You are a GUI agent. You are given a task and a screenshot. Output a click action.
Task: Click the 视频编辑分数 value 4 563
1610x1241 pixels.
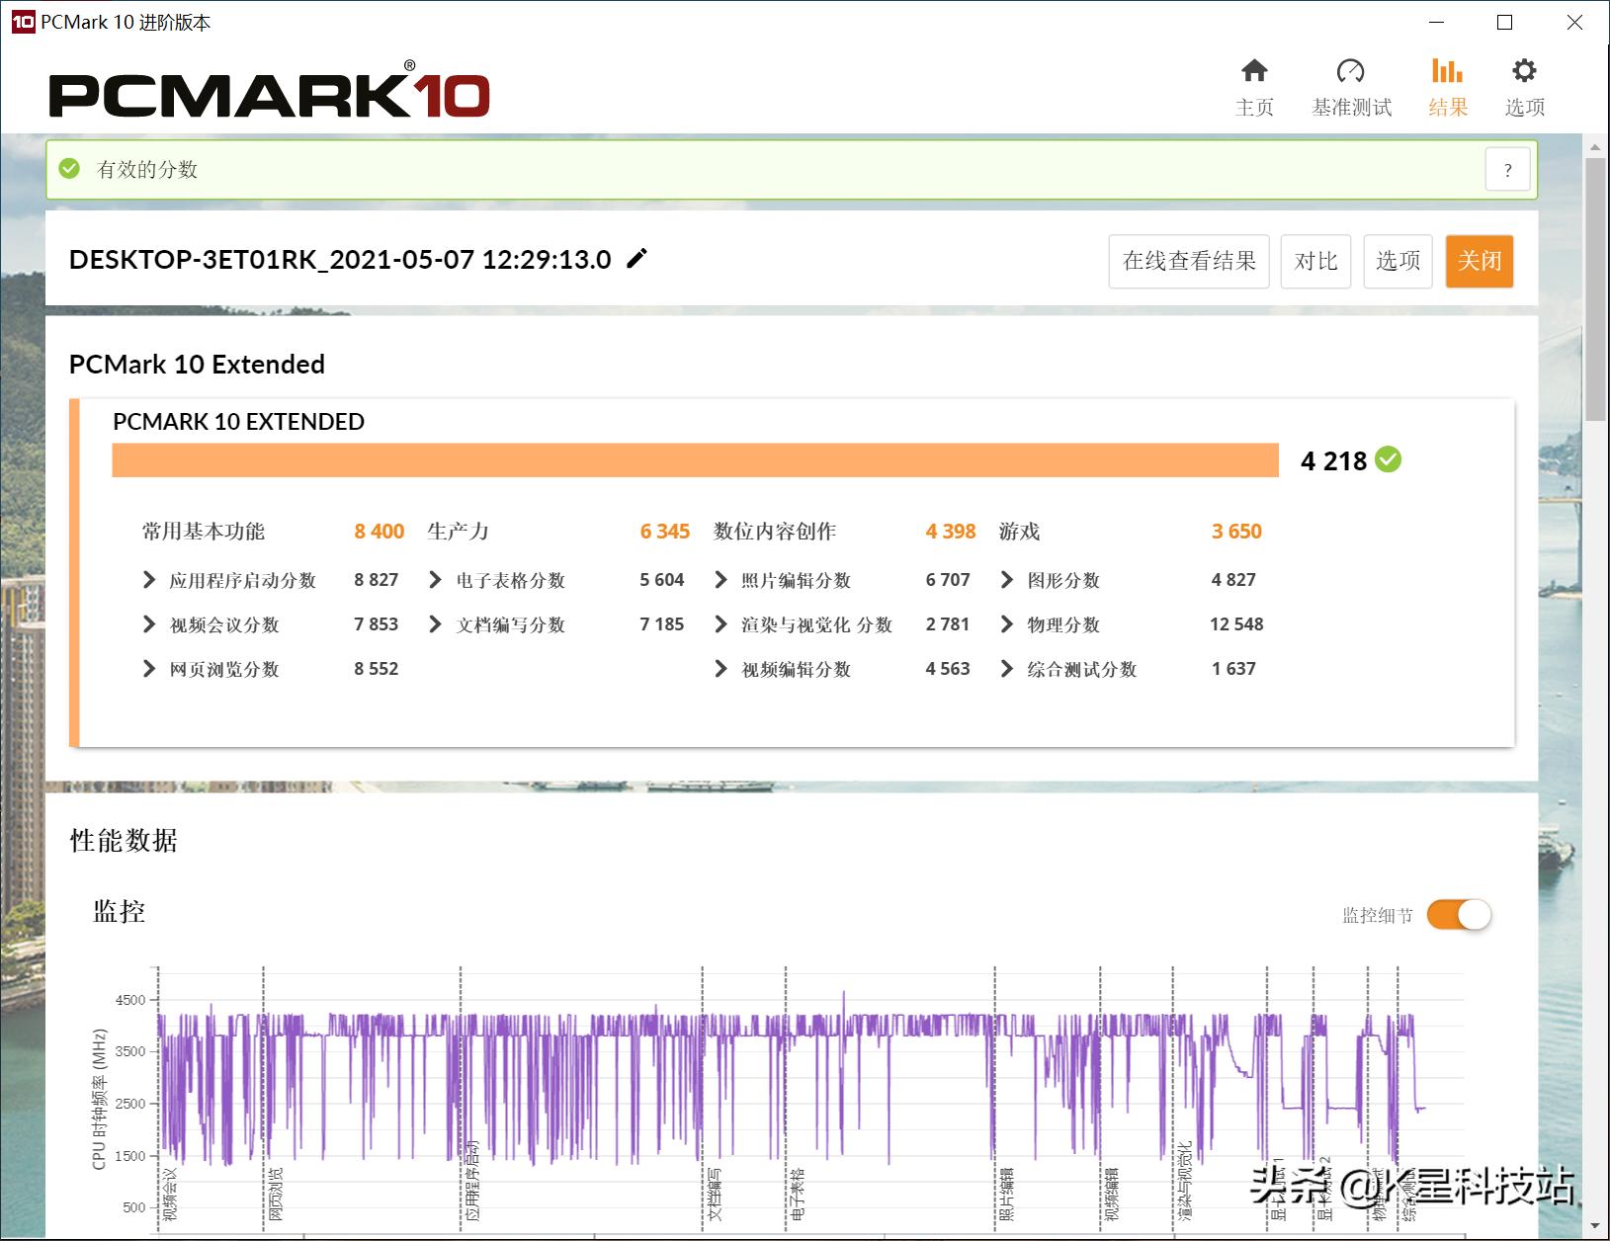948,669
